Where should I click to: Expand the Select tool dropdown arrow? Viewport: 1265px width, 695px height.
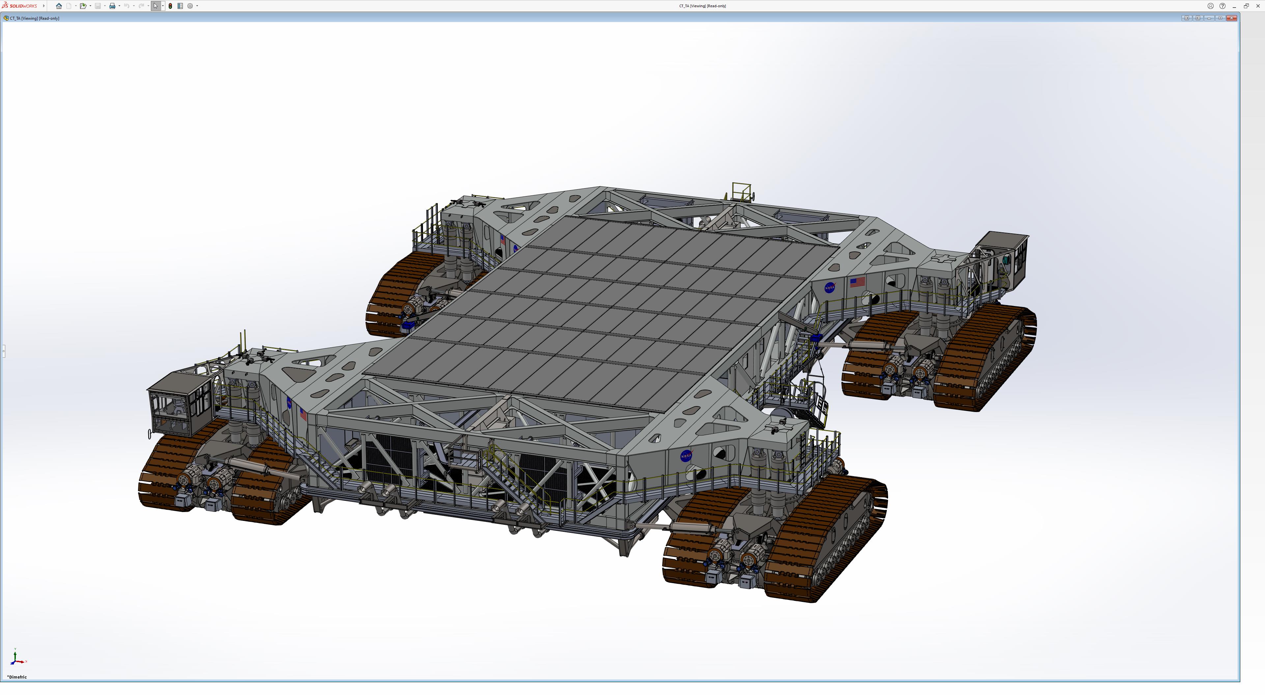pyautogui.click(x=162, y=6)
